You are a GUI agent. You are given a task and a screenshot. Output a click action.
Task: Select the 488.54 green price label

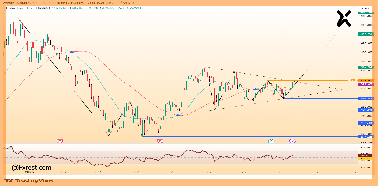tap(366, 12)
